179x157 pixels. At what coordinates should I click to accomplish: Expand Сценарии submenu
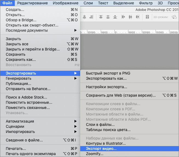tap(40, 126)
